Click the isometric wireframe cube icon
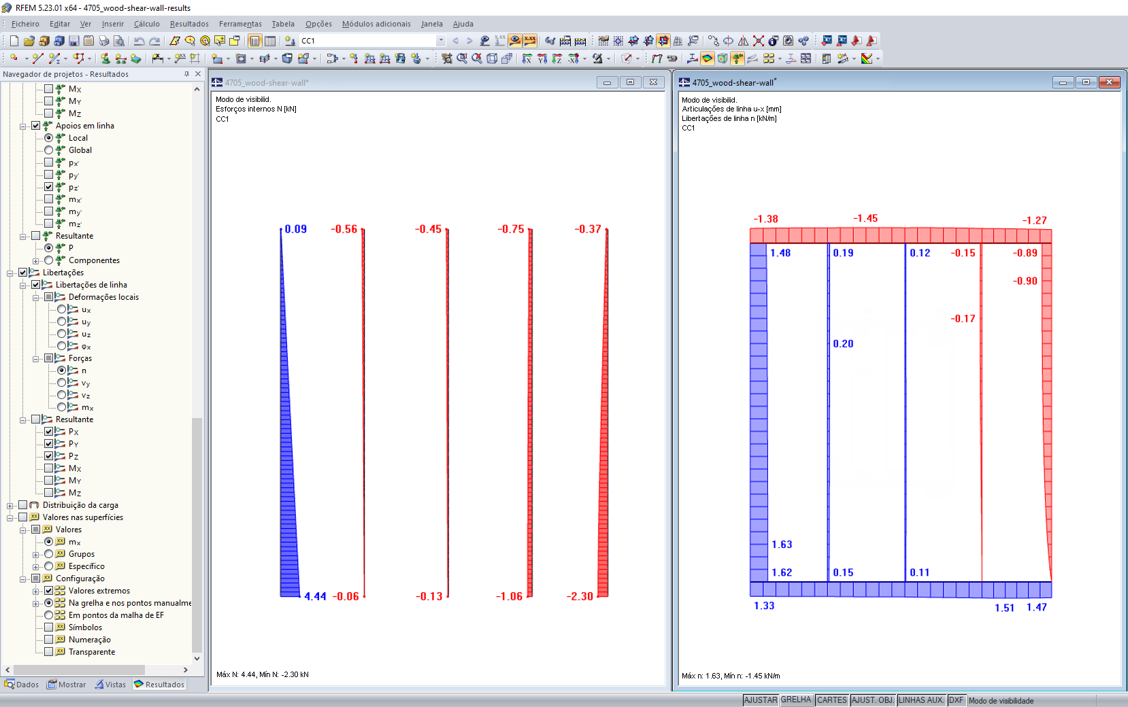This screenshot has height=707, width=1128. pos(492,58)
